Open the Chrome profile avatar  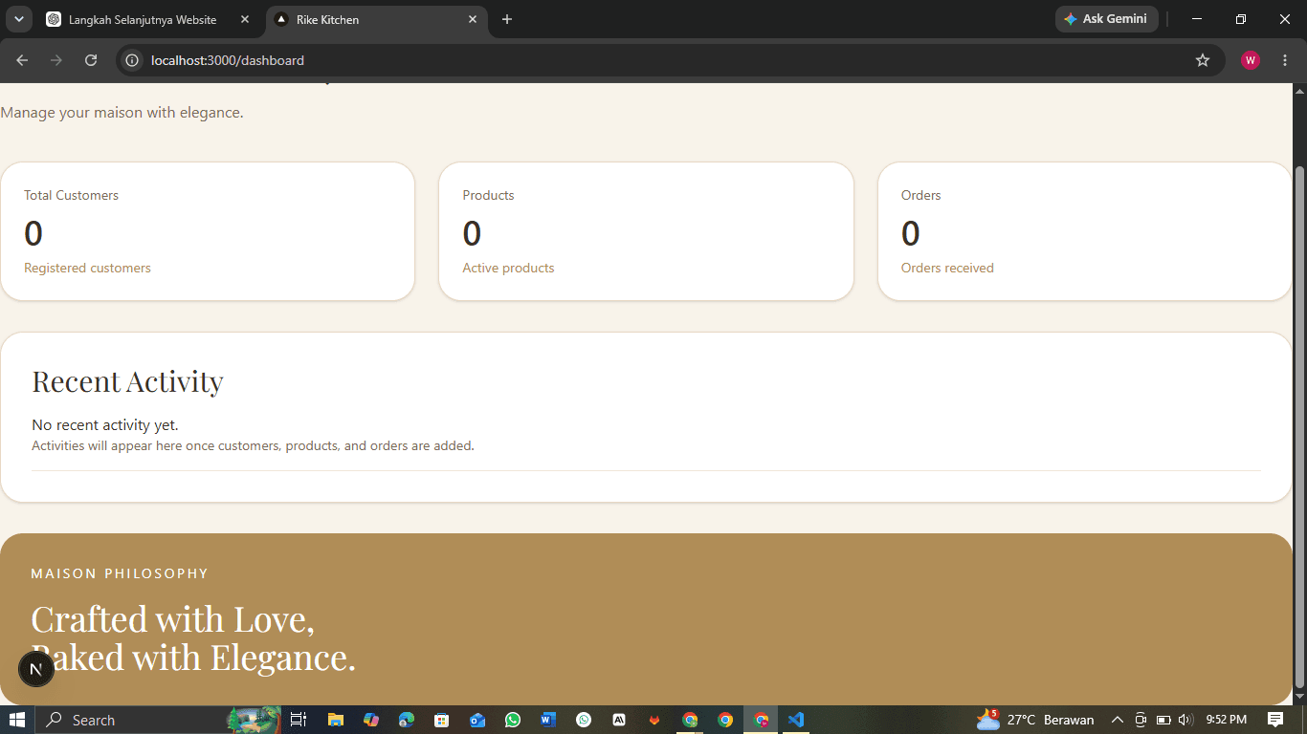point(1251,60)
